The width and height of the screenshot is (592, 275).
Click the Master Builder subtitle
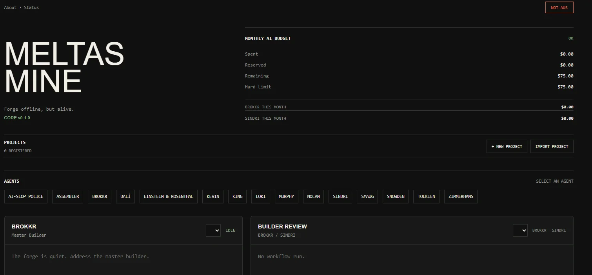(x=29, y=235)
